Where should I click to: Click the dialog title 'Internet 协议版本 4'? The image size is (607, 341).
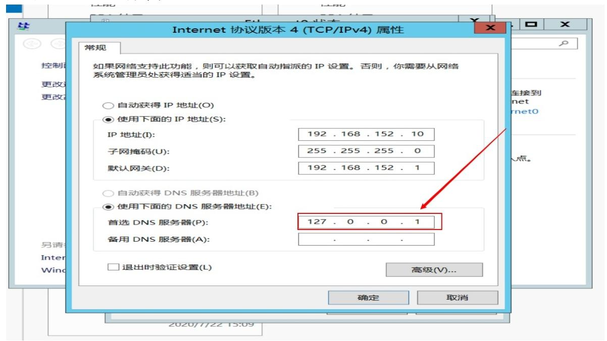[288, 30]
